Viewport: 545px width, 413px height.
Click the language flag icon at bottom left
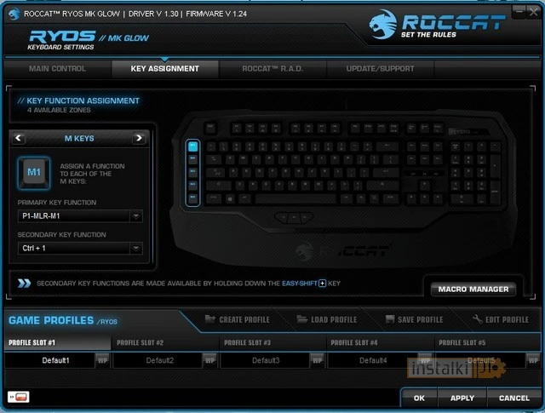tap(19, 397)
